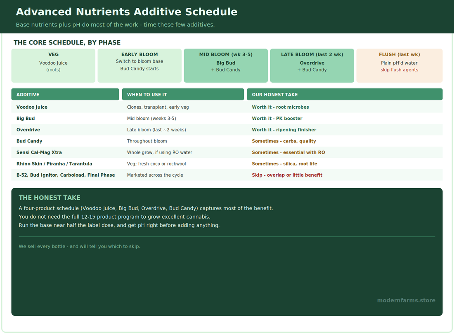454x334 pixels.
Task: Open the modernfarms.store link
Action: pos(406,301)
